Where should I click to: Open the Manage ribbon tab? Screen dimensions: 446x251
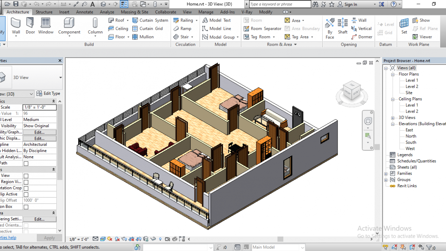[206, 12]
